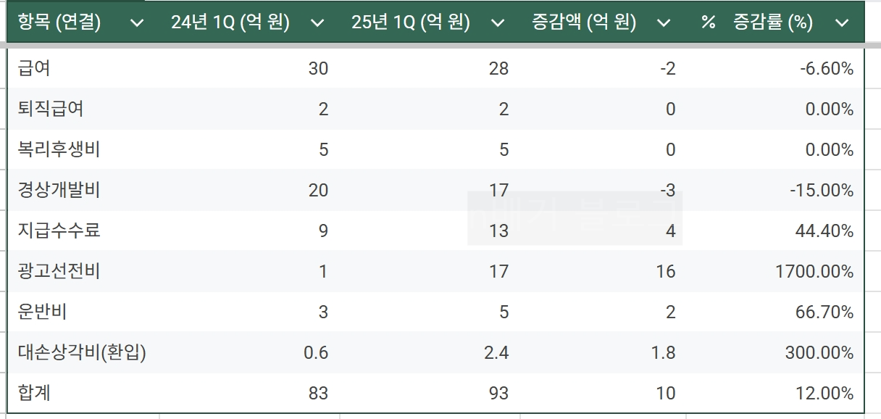Click the 1.8 cell in 대손상각비 row
Screen dimensions: 881x419
664,352
